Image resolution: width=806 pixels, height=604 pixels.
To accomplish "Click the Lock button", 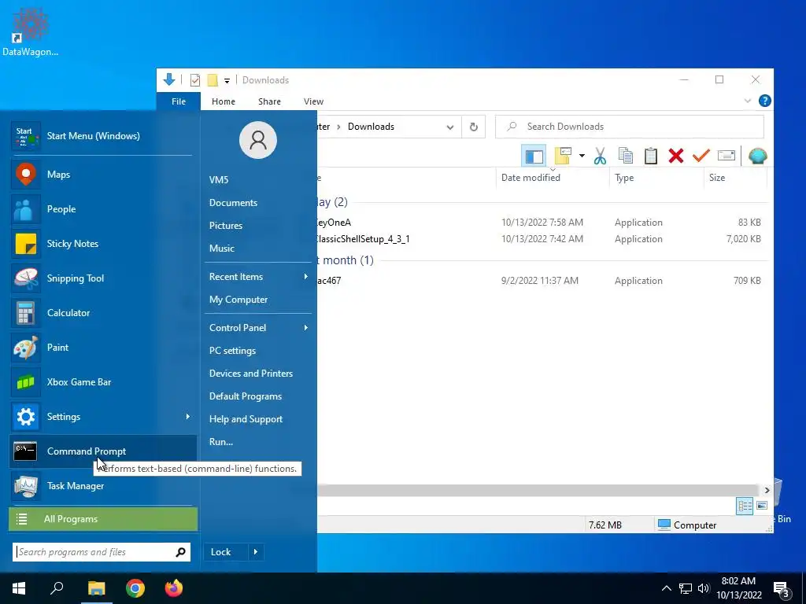I will 226,552.
